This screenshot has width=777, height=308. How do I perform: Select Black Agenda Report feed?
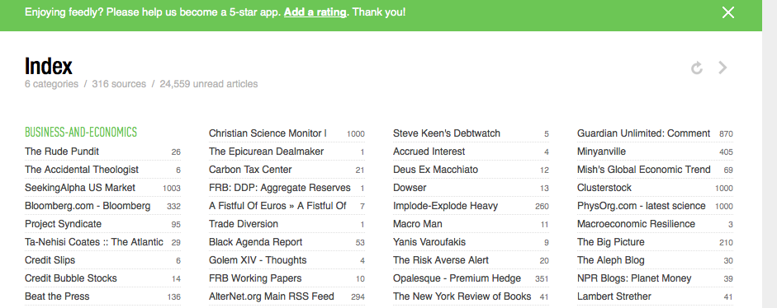(x=287, y=242)
